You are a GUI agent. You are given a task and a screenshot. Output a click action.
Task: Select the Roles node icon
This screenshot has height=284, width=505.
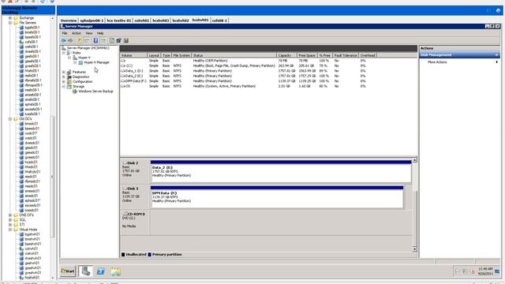pyautogui.click(x=69, y=53)
